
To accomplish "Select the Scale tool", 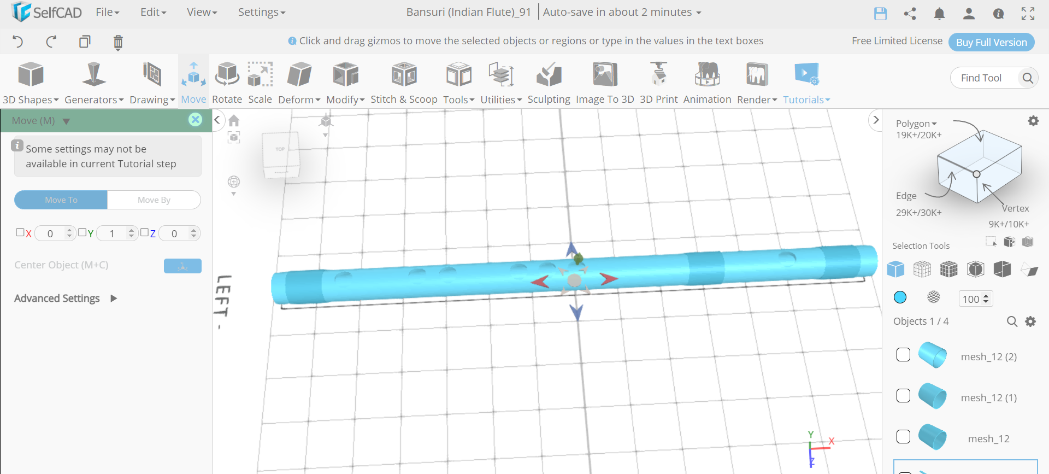I will tap(260, 83).
